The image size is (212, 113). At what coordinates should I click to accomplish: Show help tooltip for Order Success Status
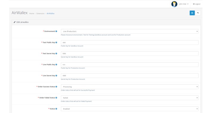click(x=56, y=87)
